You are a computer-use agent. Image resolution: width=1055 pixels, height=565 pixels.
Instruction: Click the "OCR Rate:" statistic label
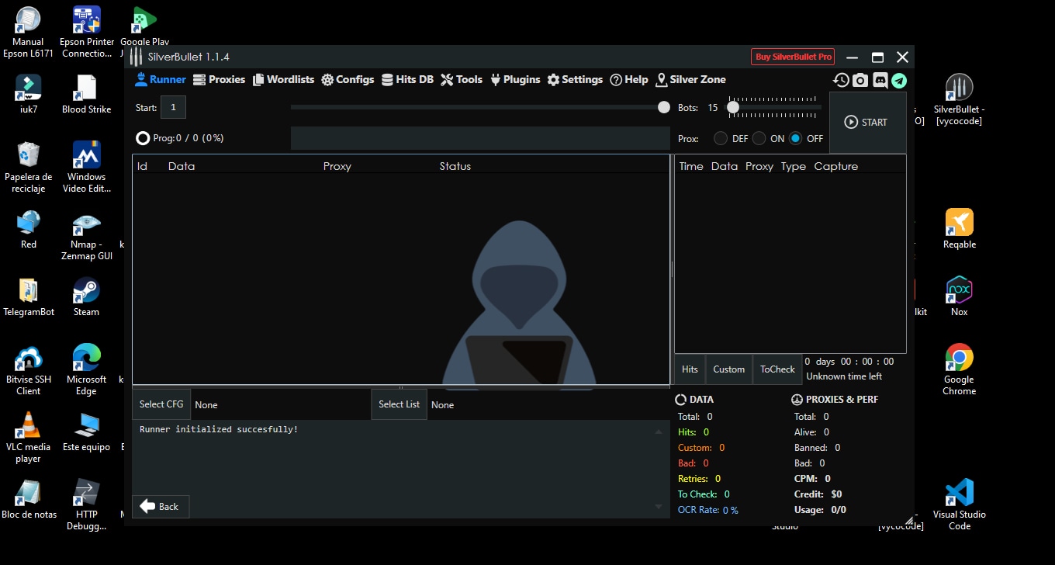pyautogui.click(x=698, y=510)
